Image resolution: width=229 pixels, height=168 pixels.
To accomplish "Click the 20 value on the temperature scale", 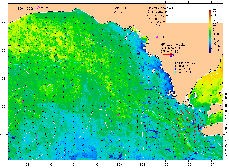I will coord(214,34).
